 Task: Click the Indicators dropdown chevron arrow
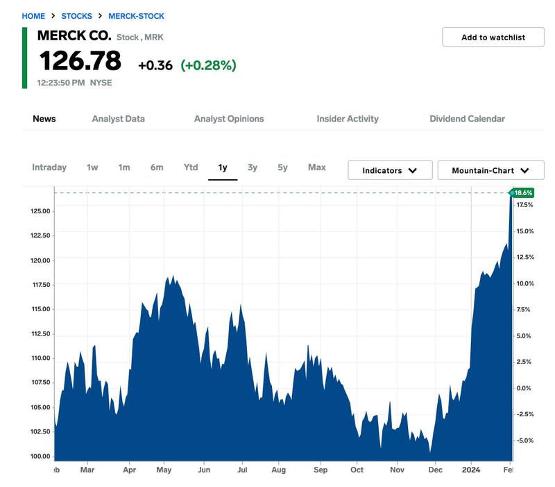tap(413, 170)
